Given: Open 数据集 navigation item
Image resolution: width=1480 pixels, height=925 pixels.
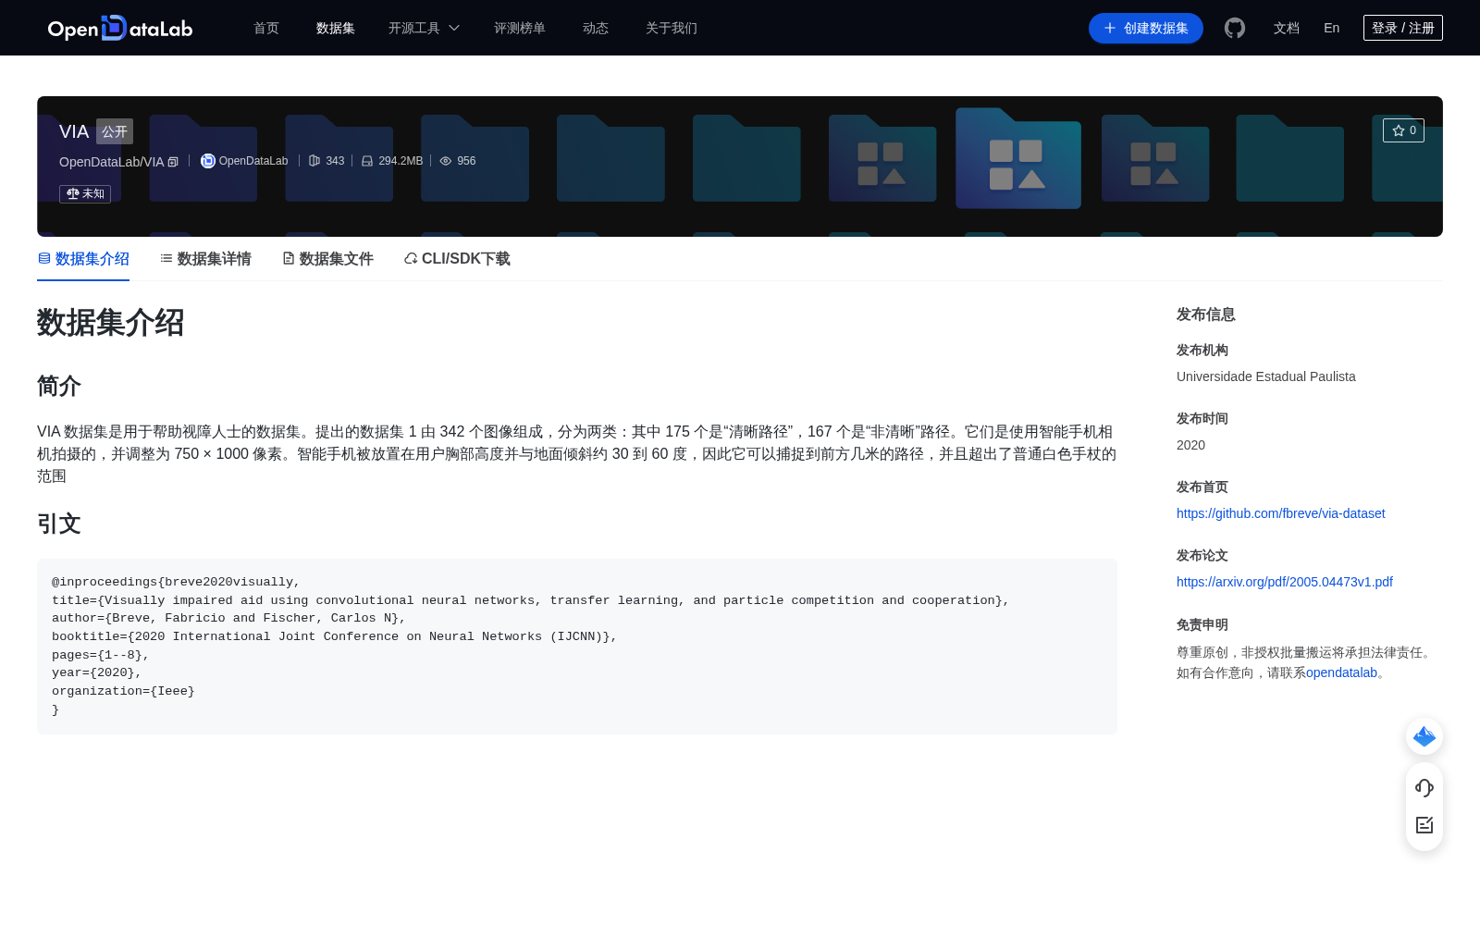Looking at the screenshot, I should (336, 28).
